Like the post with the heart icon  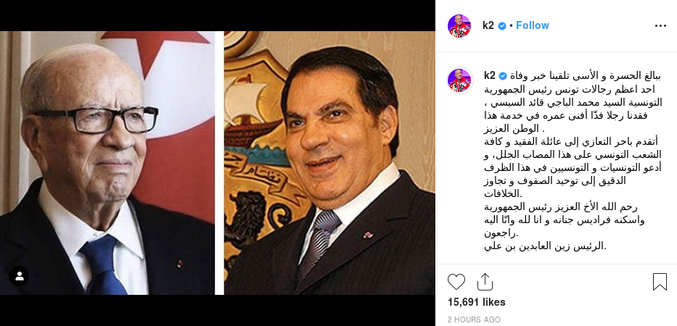(456, 282)
